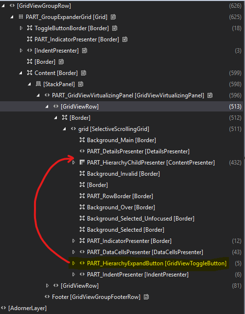
Task: Click the border icon of Background_Main
Action: [x=82, y=140]
